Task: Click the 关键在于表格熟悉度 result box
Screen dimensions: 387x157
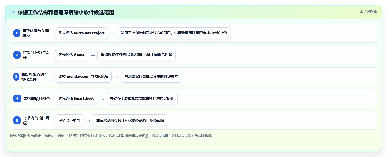Action: (x=142, y=99)
